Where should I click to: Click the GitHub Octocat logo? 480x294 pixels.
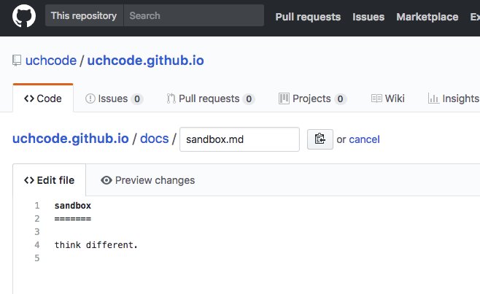pos(24,16)
